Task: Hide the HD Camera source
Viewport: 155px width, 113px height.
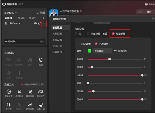Action: [x=36, y=23]
